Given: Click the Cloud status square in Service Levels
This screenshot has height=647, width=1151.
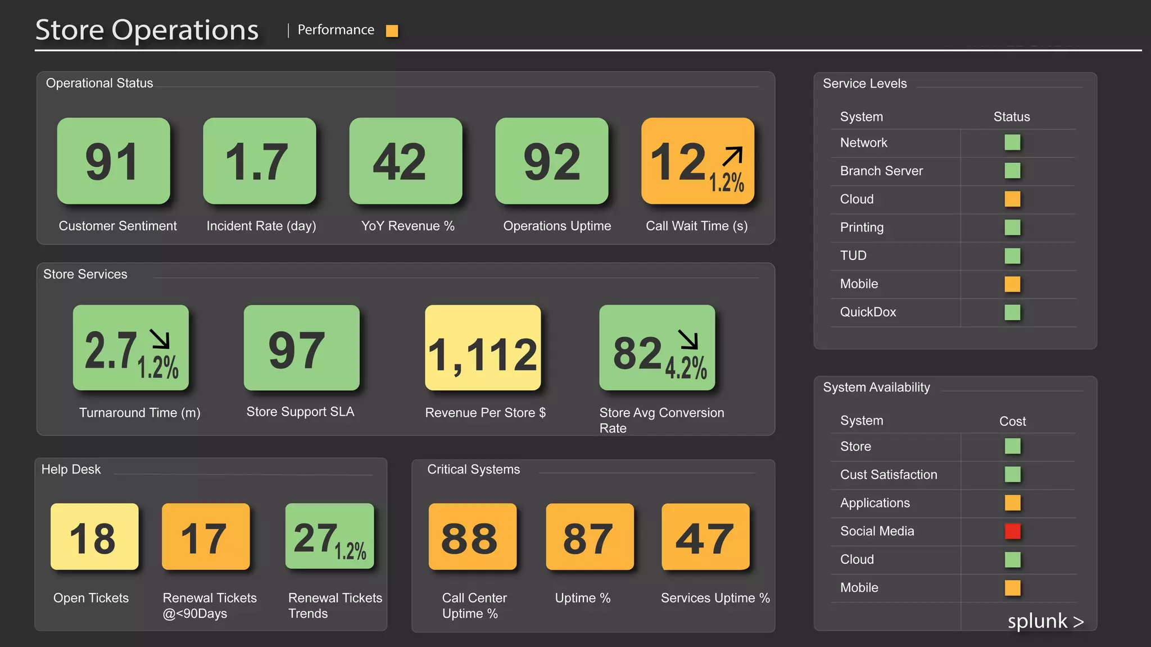Looking at the screenshot, I should [x=1012, y=199].
